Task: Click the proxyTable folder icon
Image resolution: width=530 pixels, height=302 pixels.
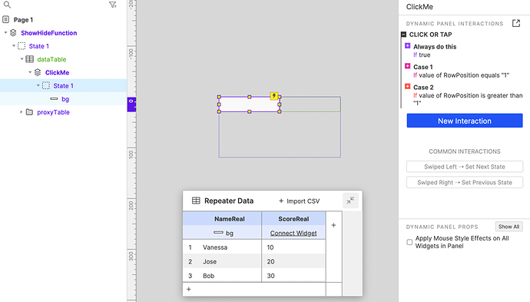Action: [x=29, y=112]
